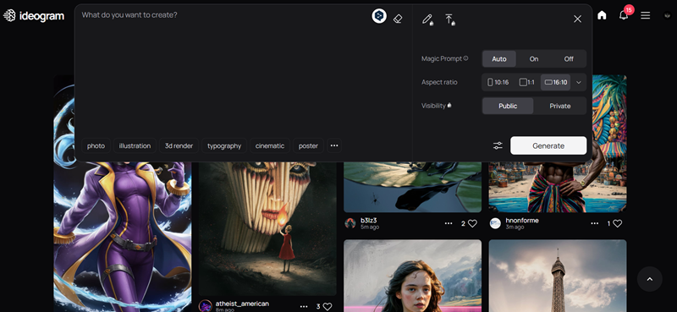This screenshot has height=312, width=677.
Task: Show more style tags with ellipsis
Action: [x=334, y=146]
